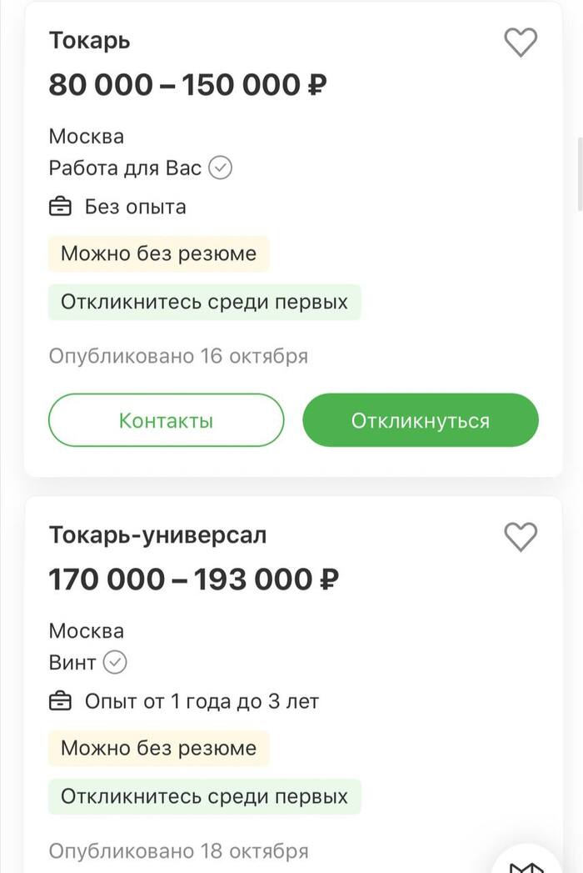This screenshot has height=873, width=583.
Task: Click Можно без резюме tag in Токарь-универсал card
Action: [x=158, y=748]
